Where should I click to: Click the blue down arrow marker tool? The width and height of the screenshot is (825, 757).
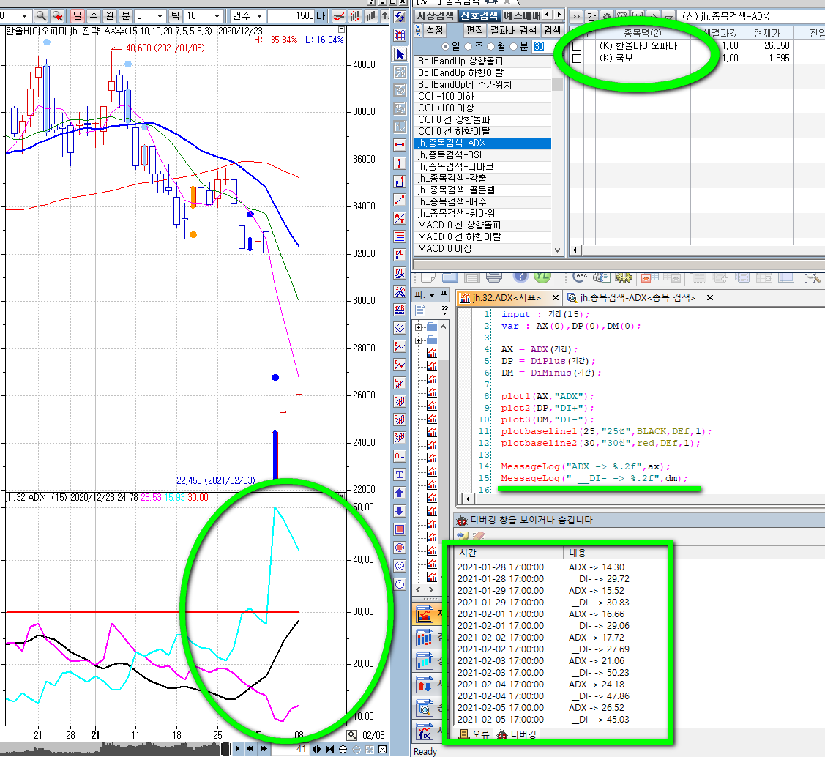(400, 511)
